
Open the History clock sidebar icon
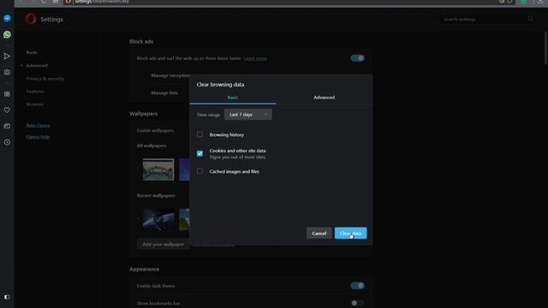click(7, 142)
